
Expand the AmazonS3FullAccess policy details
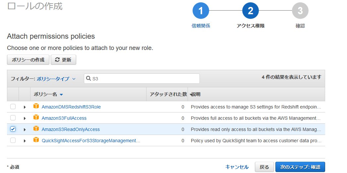point(25,118)
